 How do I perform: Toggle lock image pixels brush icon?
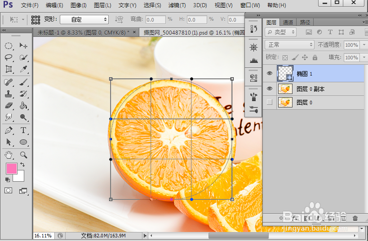(x=295, y=57)
